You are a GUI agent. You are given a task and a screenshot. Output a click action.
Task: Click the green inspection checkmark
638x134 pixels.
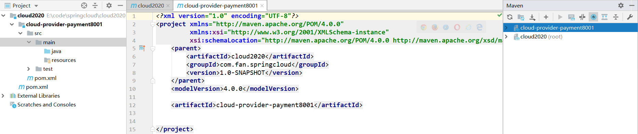pos(500,15)
